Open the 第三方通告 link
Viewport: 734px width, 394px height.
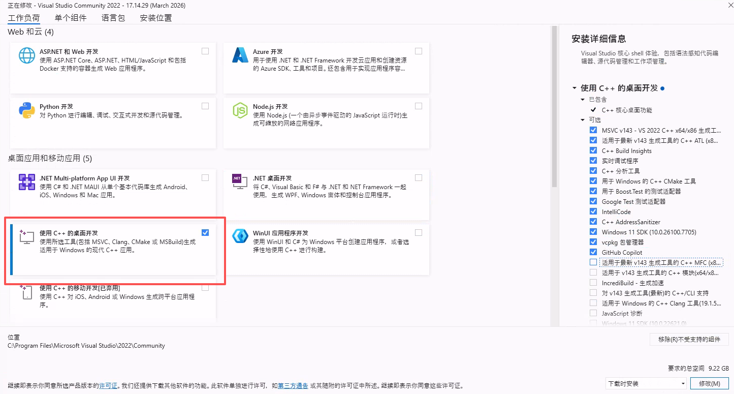point(293,386)
